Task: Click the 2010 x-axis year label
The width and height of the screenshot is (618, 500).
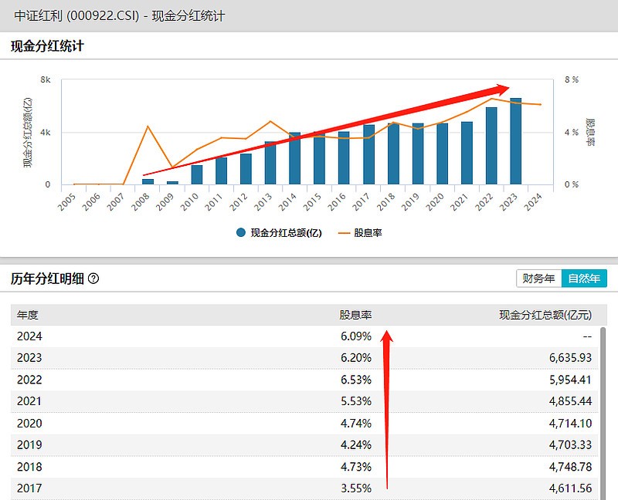Action: 189,201
